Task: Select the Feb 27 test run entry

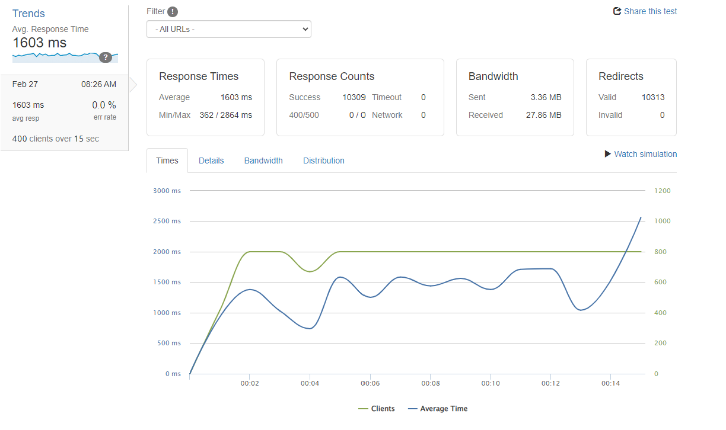Action: [64, 113]
